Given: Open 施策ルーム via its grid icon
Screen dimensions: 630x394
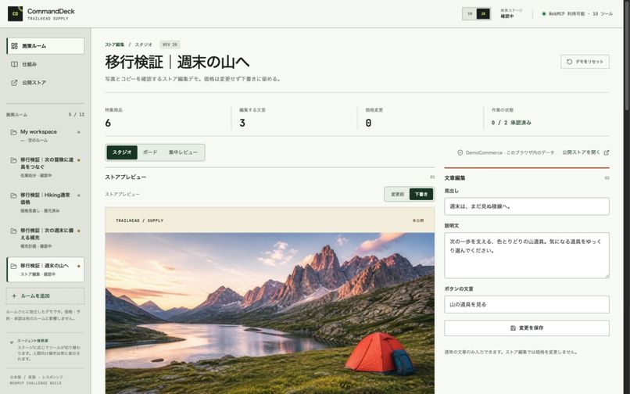Looking at the screenshot, I should click(15, 46).
